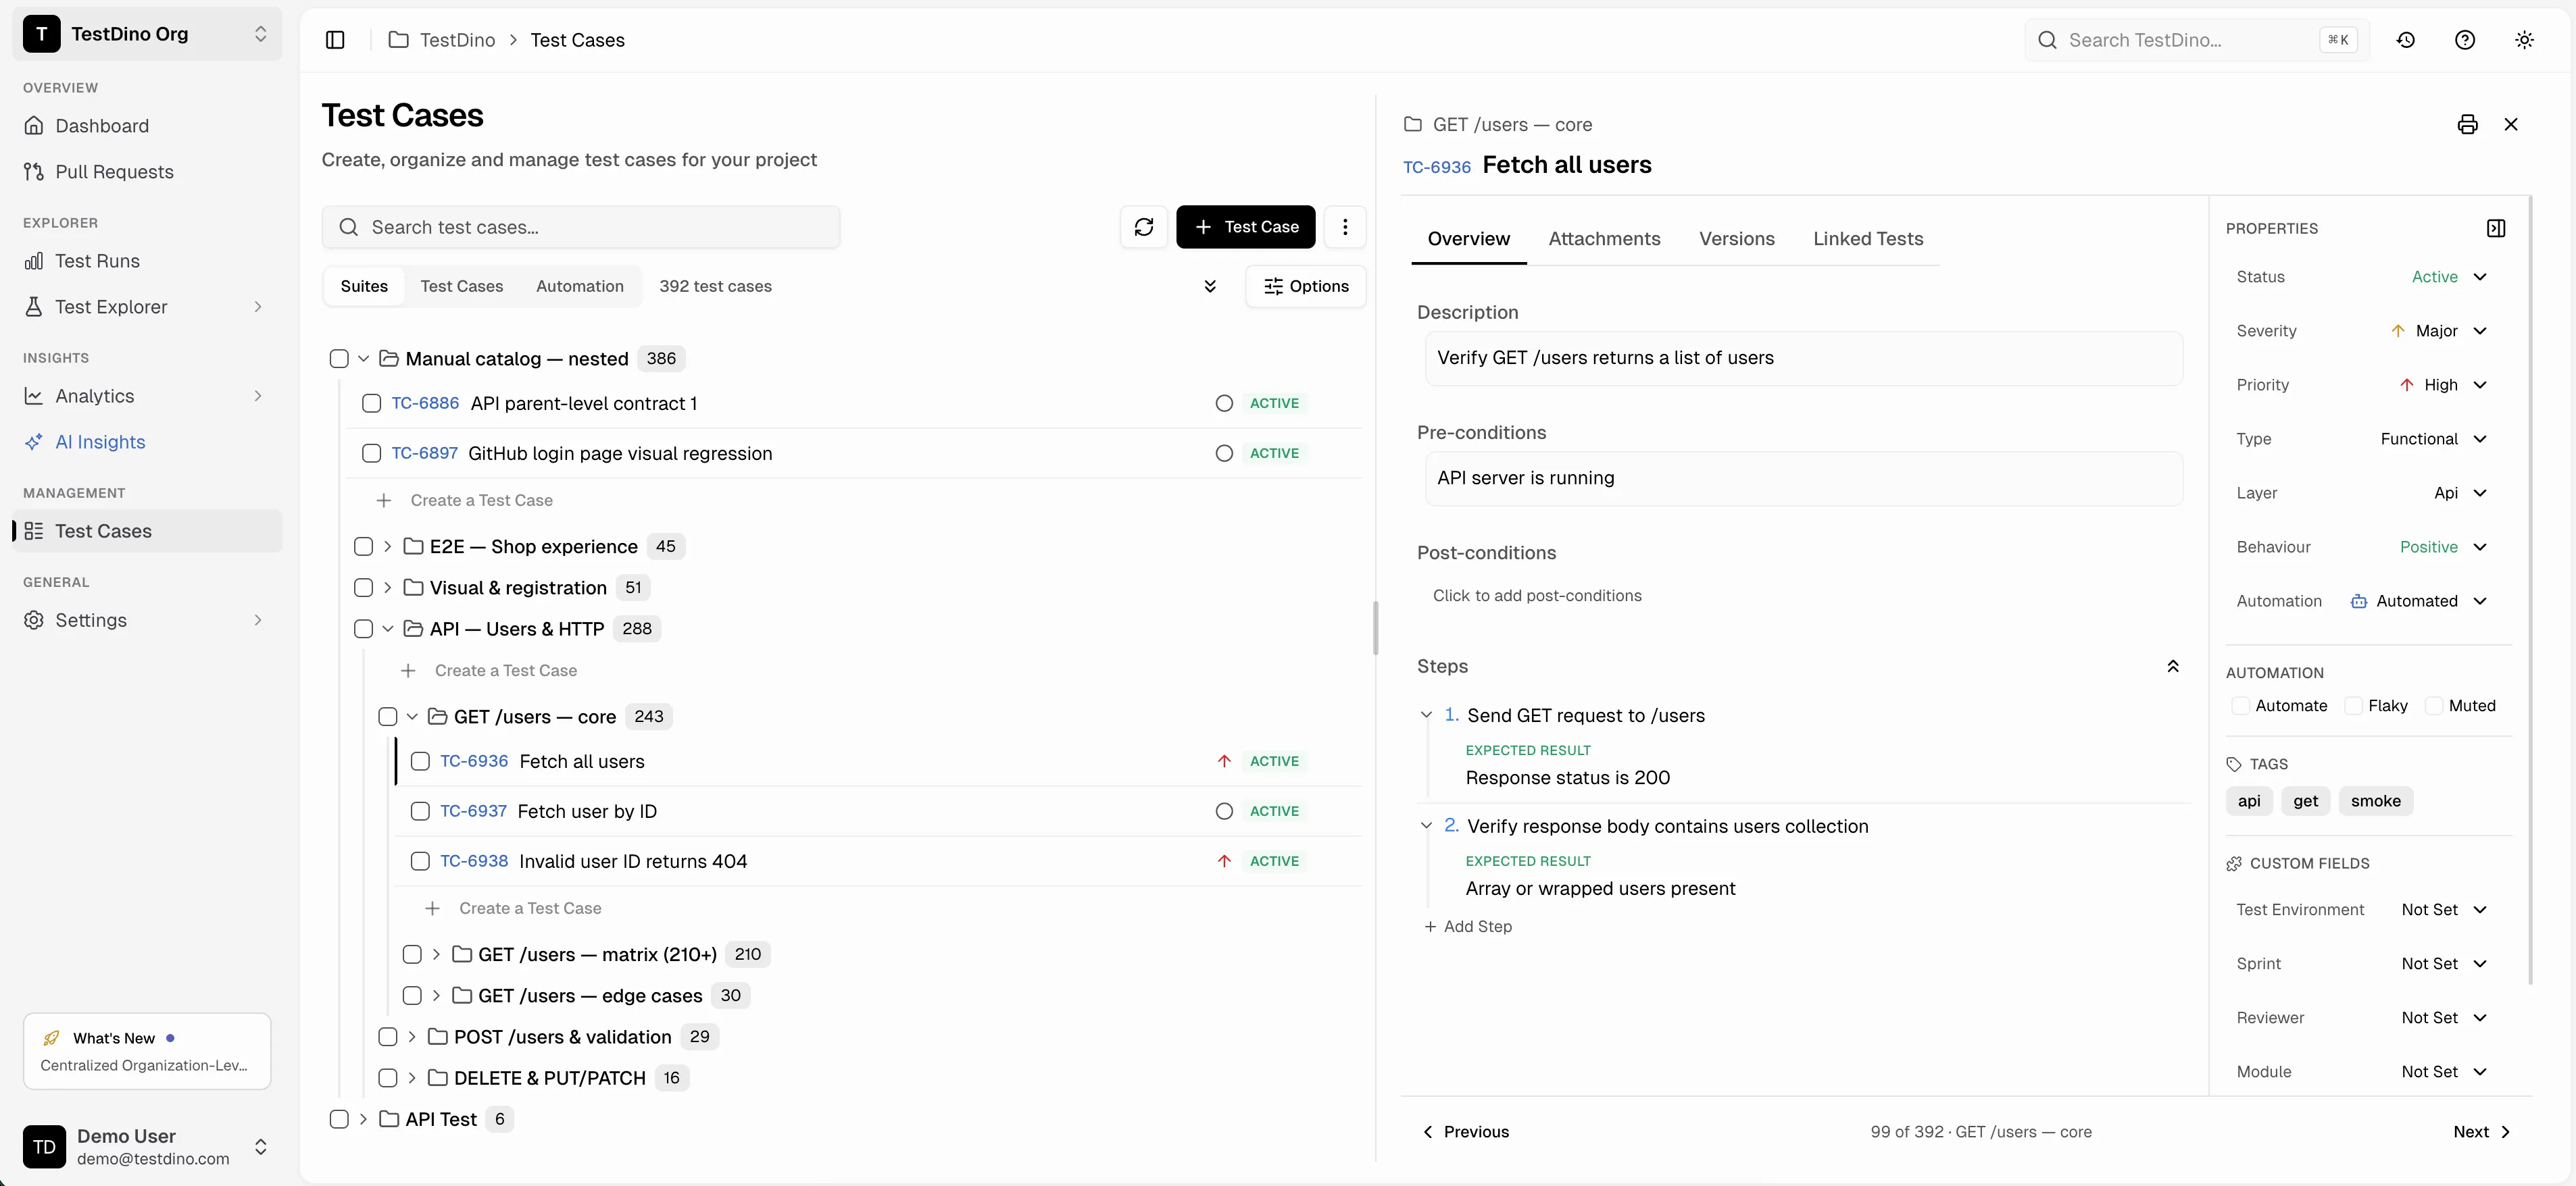This screenshot has height=1186, width=2576.
Task: Click the Test Case create button
Action: pos(1245,227)
